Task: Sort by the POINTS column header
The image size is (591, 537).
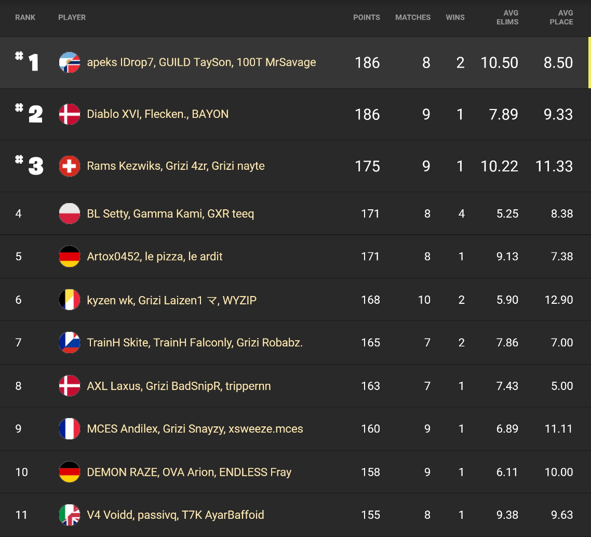Action: tap(366, 17)
